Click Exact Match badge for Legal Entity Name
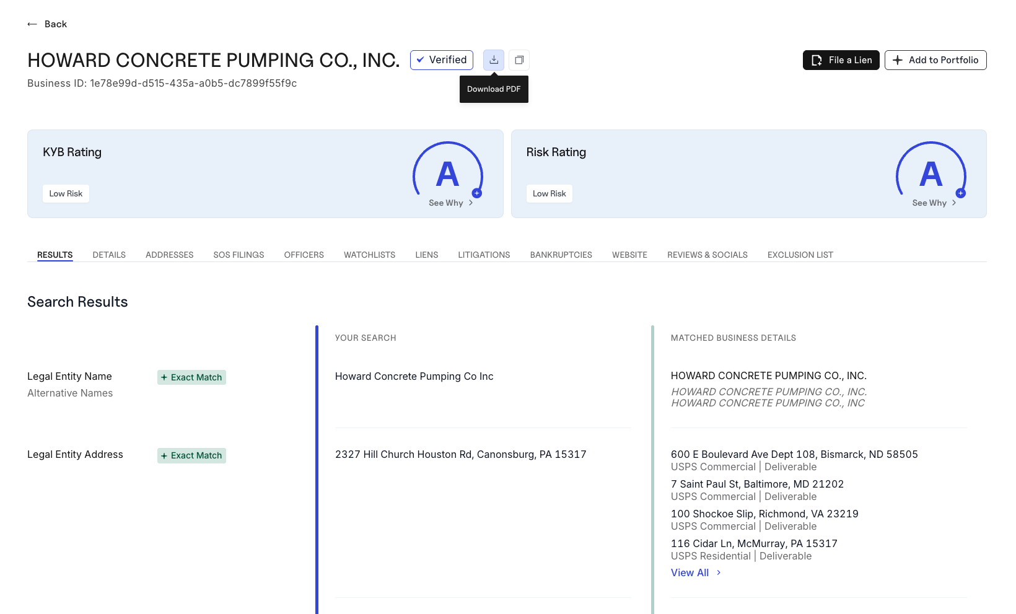Image resolution: width=1016 pixels, height=614 pixels. (x=191, y=377)
